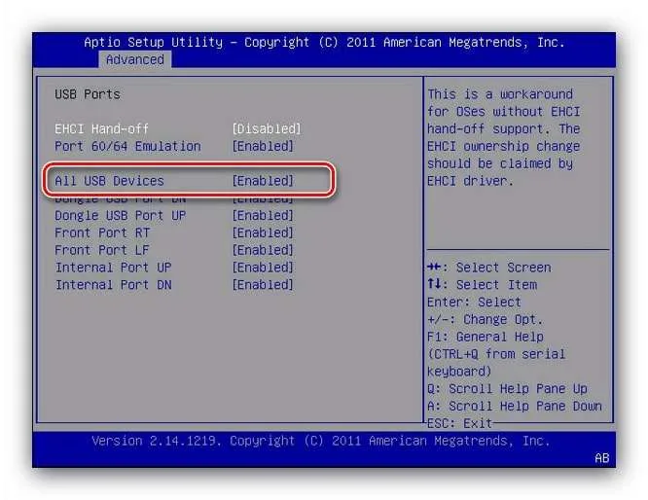This screenshot has width=648, height=500.
Task: Click the +/-: Change Opt. hint
Action: (x=485, y=319)
